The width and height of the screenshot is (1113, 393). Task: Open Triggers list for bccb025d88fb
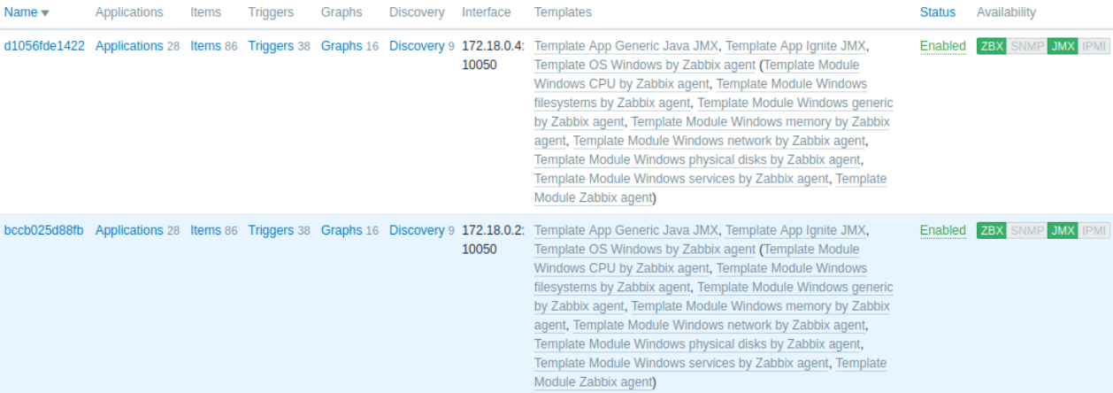(x=271, y=230)
